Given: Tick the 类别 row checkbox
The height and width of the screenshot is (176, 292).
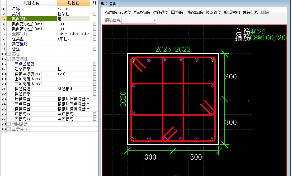Looking at the screenshot, I should pos(95,14).
